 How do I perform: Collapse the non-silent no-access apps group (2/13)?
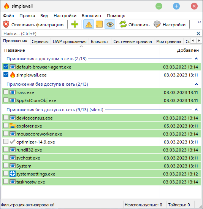(x=196, y=84)
